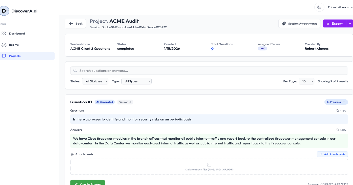
Task: Click the paperclip icon beside Attachments label
Action: (x=72, y=154)
